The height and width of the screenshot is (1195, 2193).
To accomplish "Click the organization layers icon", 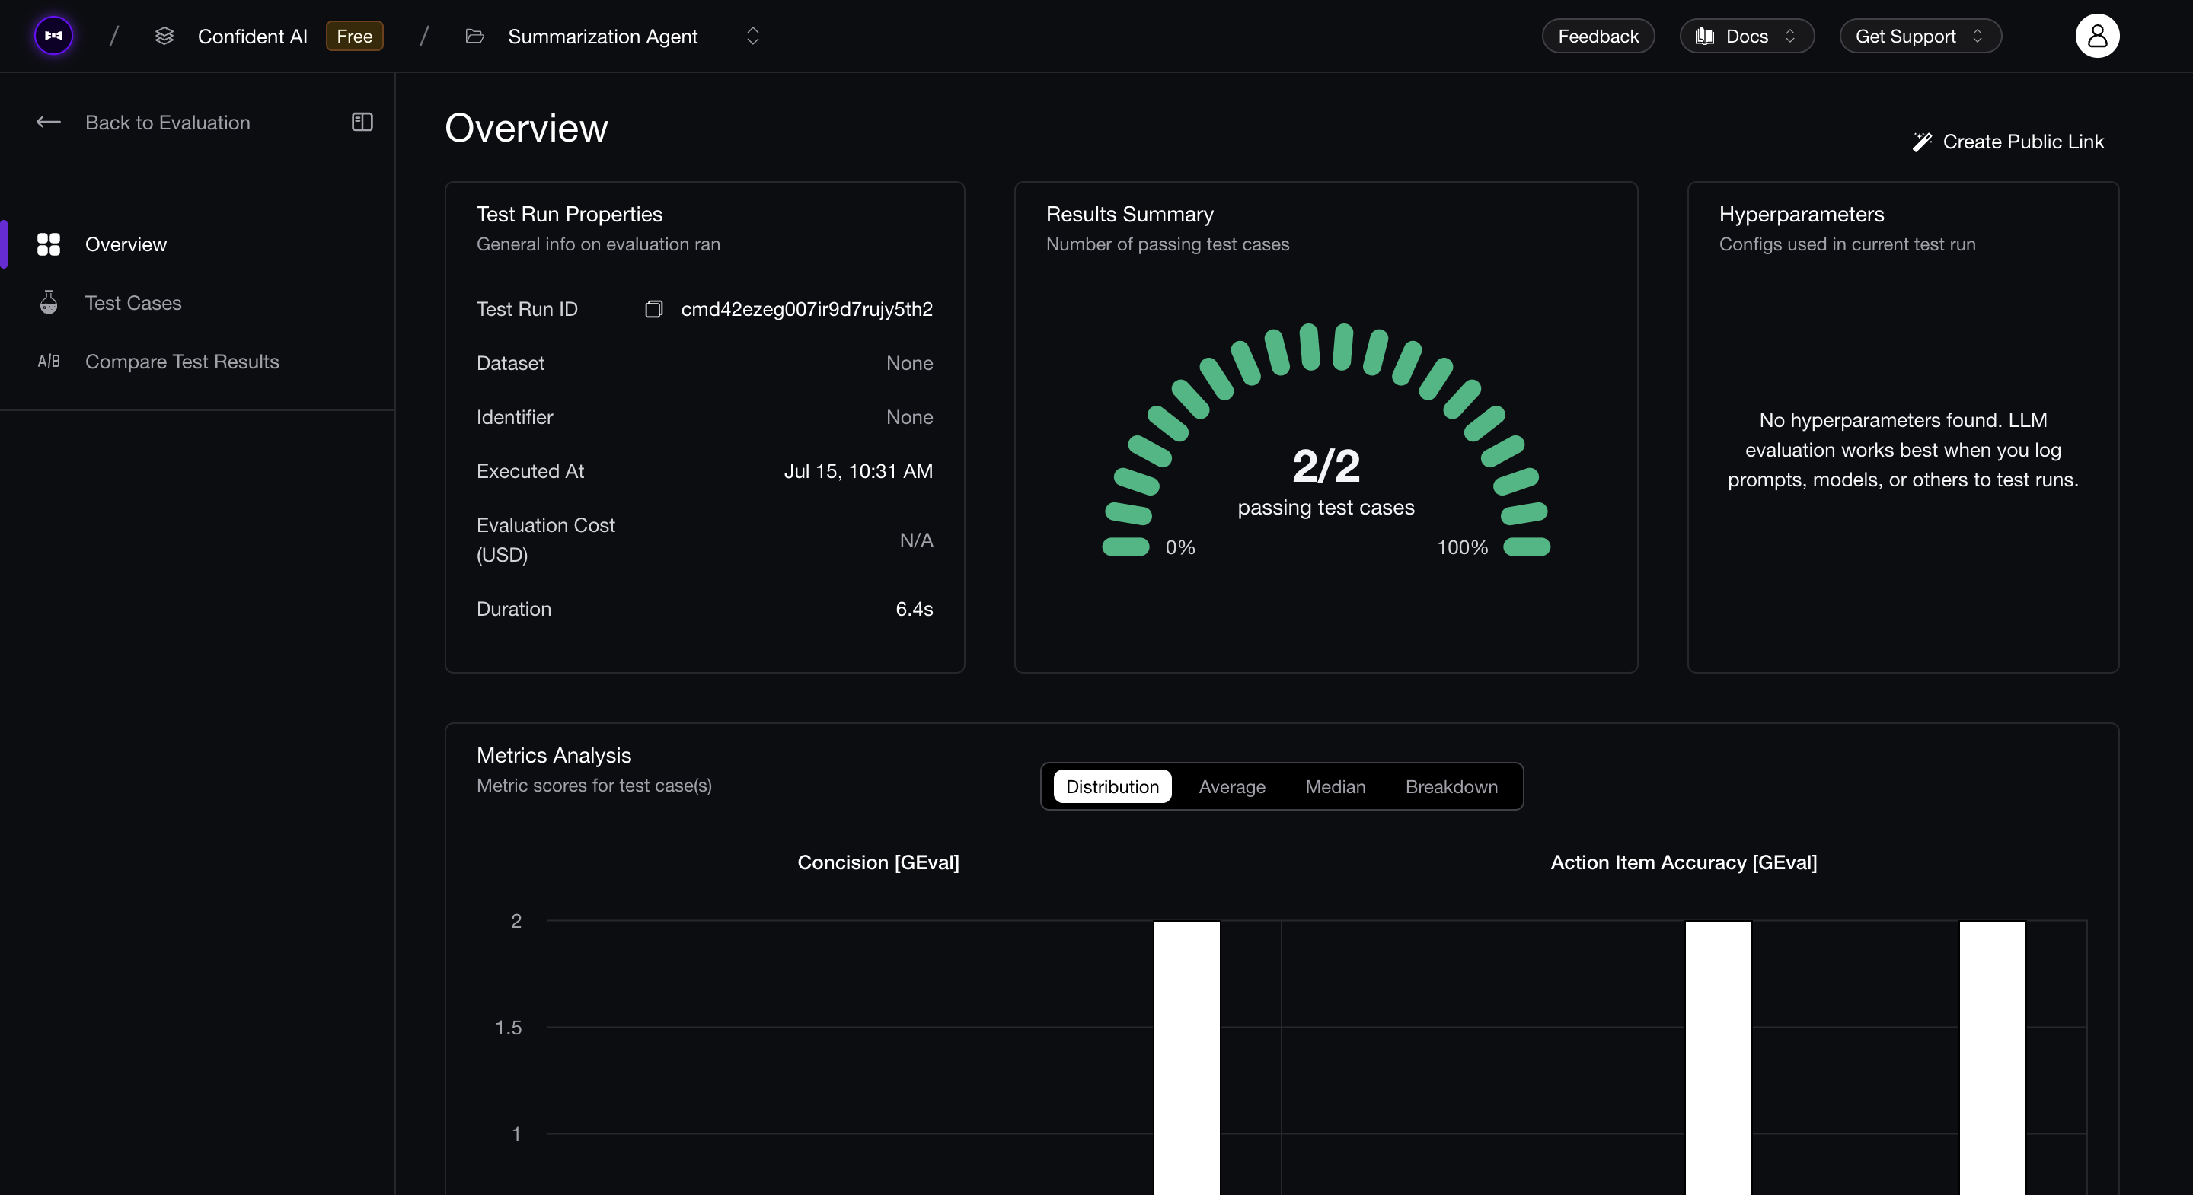I will pyautogui.click(x=164, y=36).
